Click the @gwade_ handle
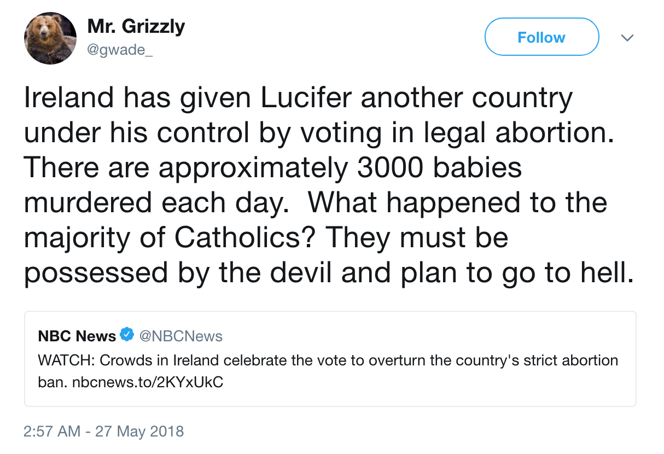The height and width of the screenshot is (454, 664). click(x=117, y=50)
